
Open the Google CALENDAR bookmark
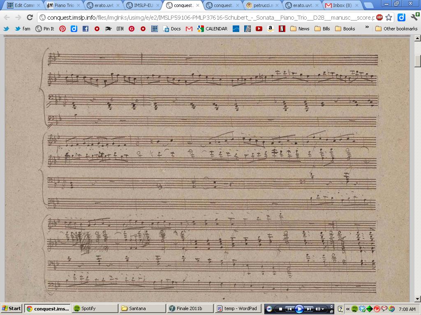213,29
